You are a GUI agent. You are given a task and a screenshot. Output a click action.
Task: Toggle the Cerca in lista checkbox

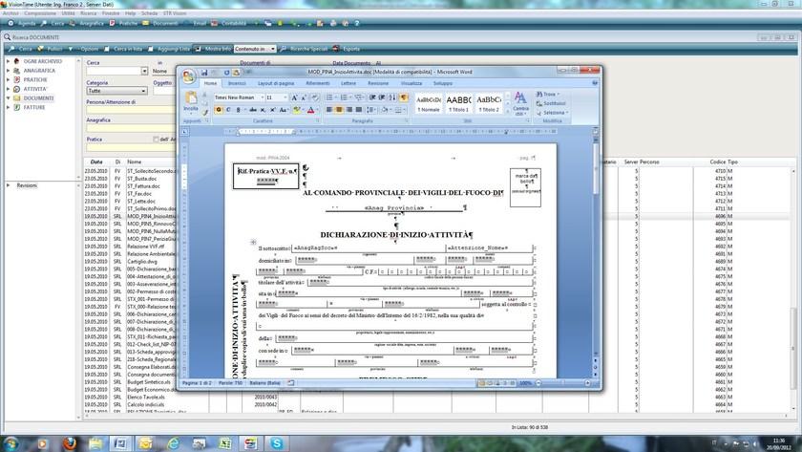[108, 49]
